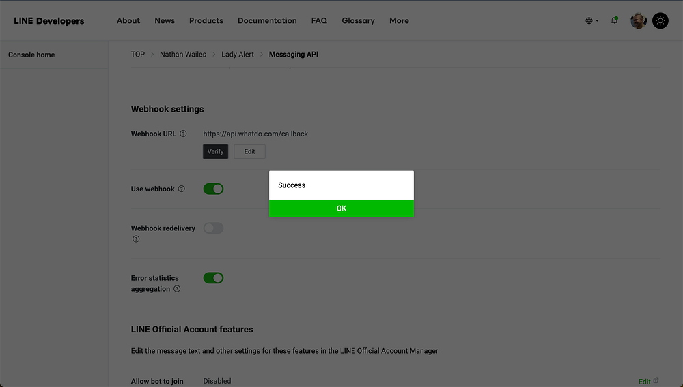Open the News menu item

tap(165, 21)
